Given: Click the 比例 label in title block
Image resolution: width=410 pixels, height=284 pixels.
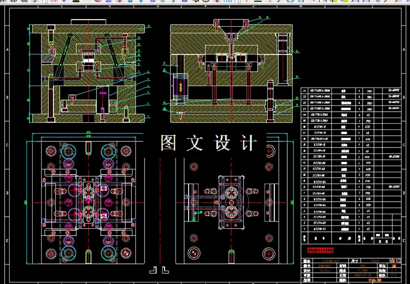Looking at the screenshot, I should (x=382, y=271).
